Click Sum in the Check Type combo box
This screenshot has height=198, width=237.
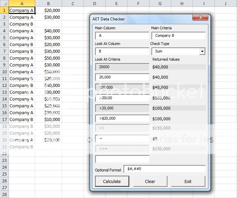pyautogui.click(x=159, y=51)
